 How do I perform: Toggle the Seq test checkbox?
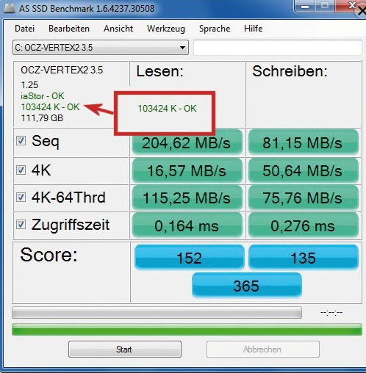pyautogui.click(x=21, y=141)
